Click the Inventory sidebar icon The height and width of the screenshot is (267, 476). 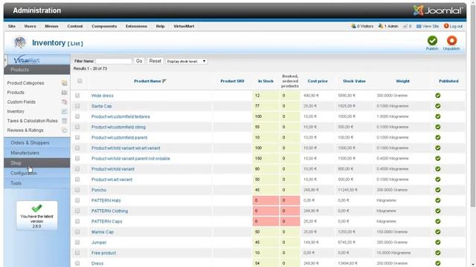(x=65, y=111)
